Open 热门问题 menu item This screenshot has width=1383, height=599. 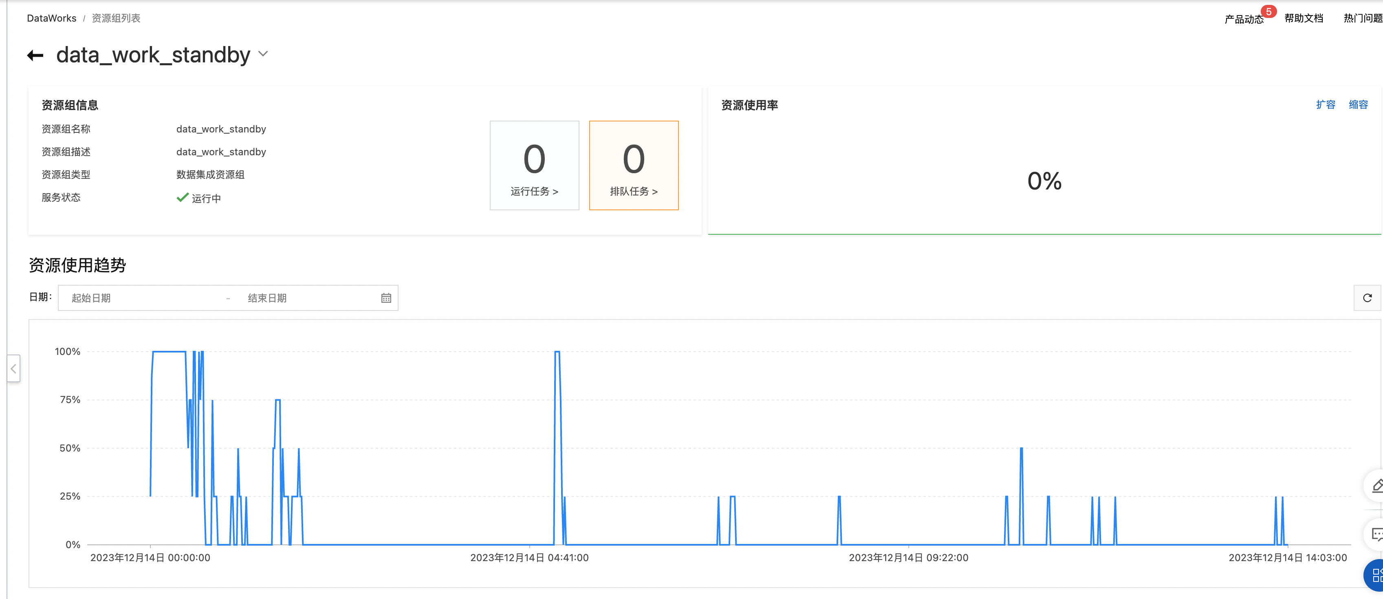pos(1363,18)
